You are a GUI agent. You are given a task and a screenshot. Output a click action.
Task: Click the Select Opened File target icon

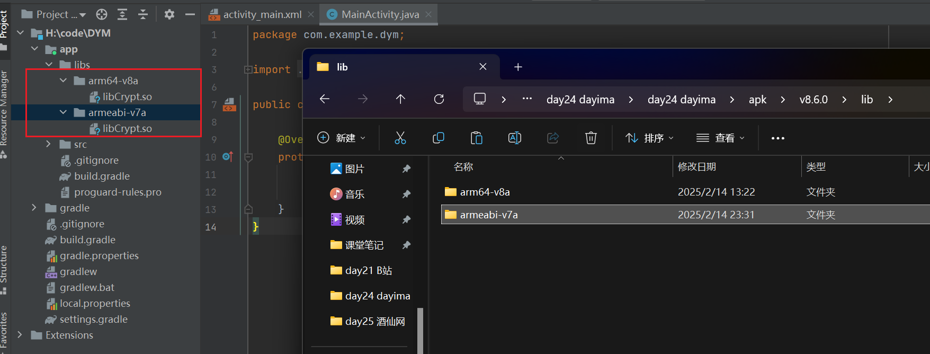point(102,14)
